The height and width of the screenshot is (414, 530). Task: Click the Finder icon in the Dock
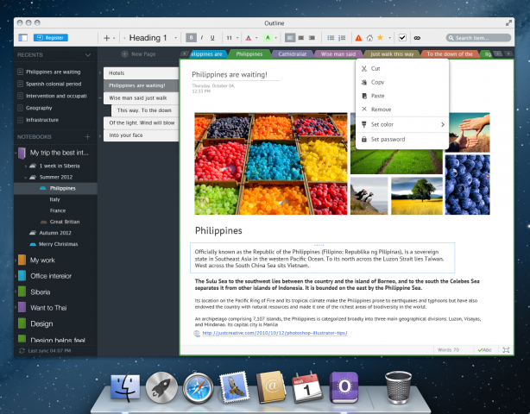coord(125,386)
